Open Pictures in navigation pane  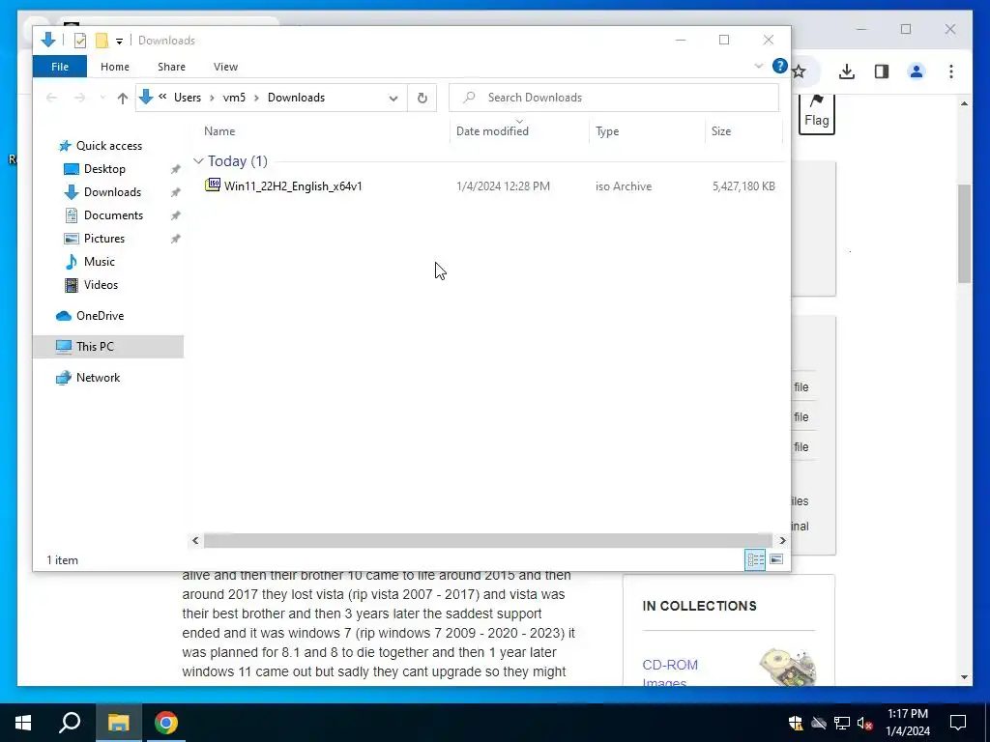click(x=104, y=239)
